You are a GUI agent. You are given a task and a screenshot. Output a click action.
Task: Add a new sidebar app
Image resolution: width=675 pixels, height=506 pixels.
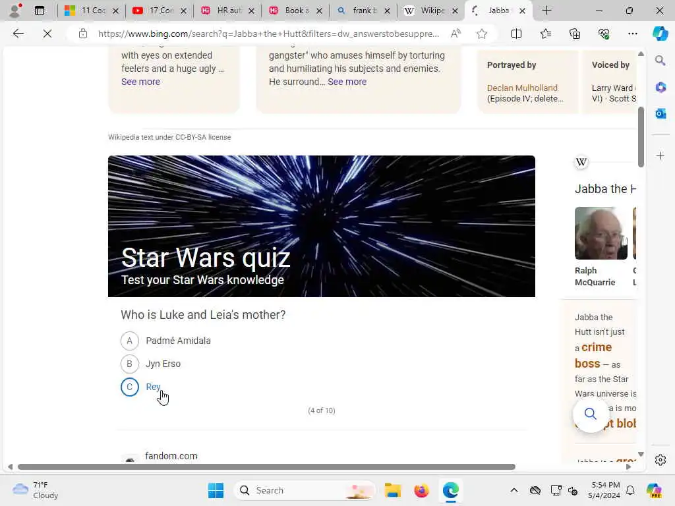pyautogui.click(x=660, y=155)
